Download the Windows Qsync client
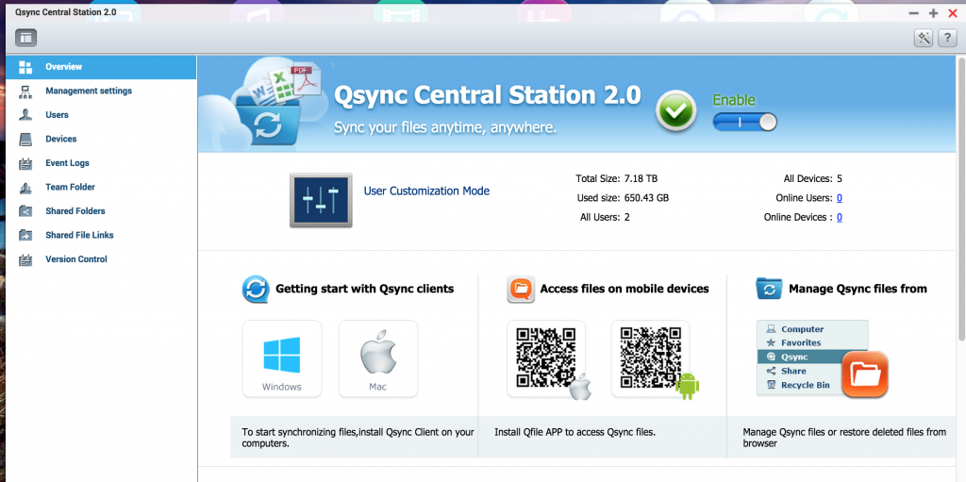This screenshot has width=966, height=482. [282, 358]
